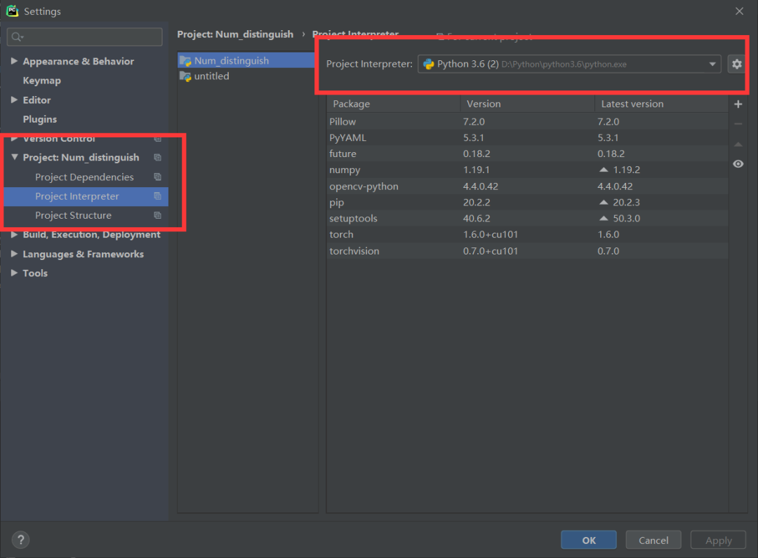Toggle the show early releases eye icon
Screen dimensions: 758x558
click(x=738, y=164)
